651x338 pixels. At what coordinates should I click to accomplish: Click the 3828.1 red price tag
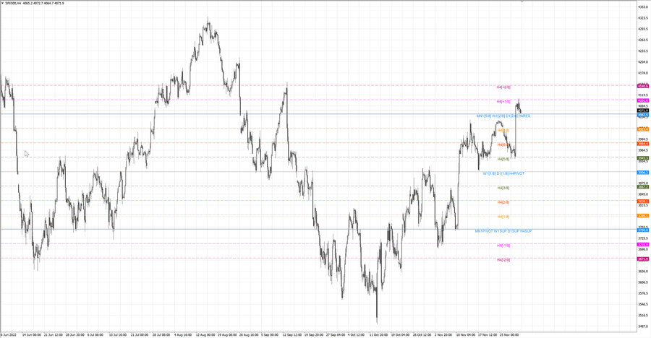click(643, 201)
